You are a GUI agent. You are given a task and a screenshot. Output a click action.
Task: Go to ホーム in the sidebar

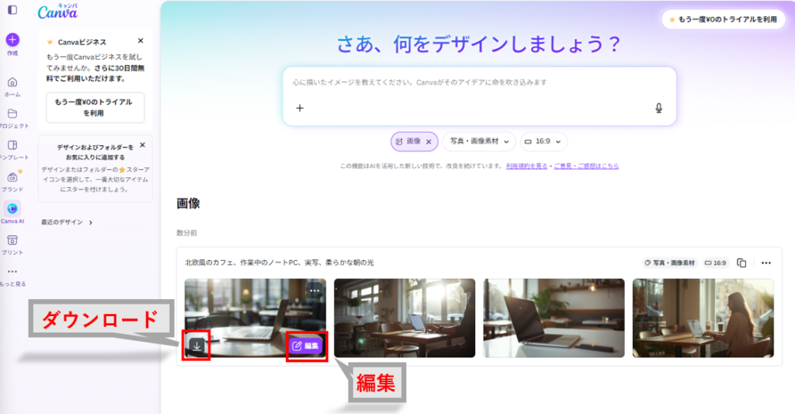(x=12, y=85)
